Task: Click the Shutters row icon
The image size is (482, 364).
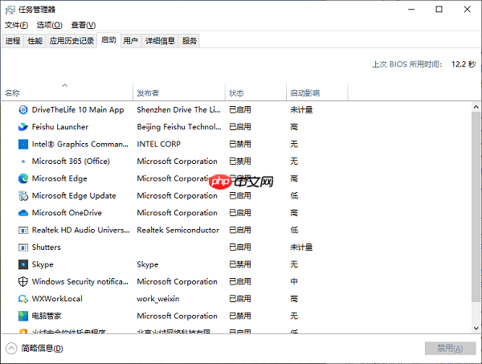Action: pos(23,247)
